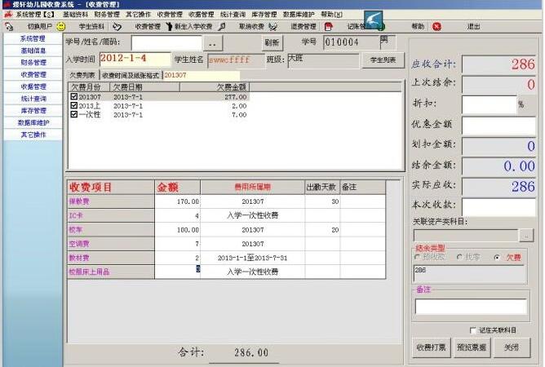Click the 100.00 amount cell for 校车
The width and height of the screenshot is (545, 367).
click(x=178, y=230)
